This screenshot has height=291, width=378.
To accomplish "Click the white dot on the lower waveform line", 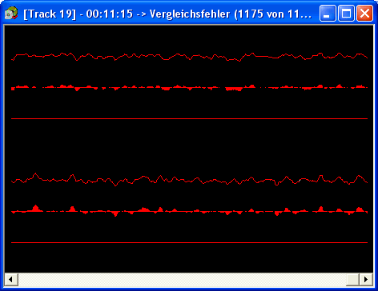I will [x=300, y=181].
